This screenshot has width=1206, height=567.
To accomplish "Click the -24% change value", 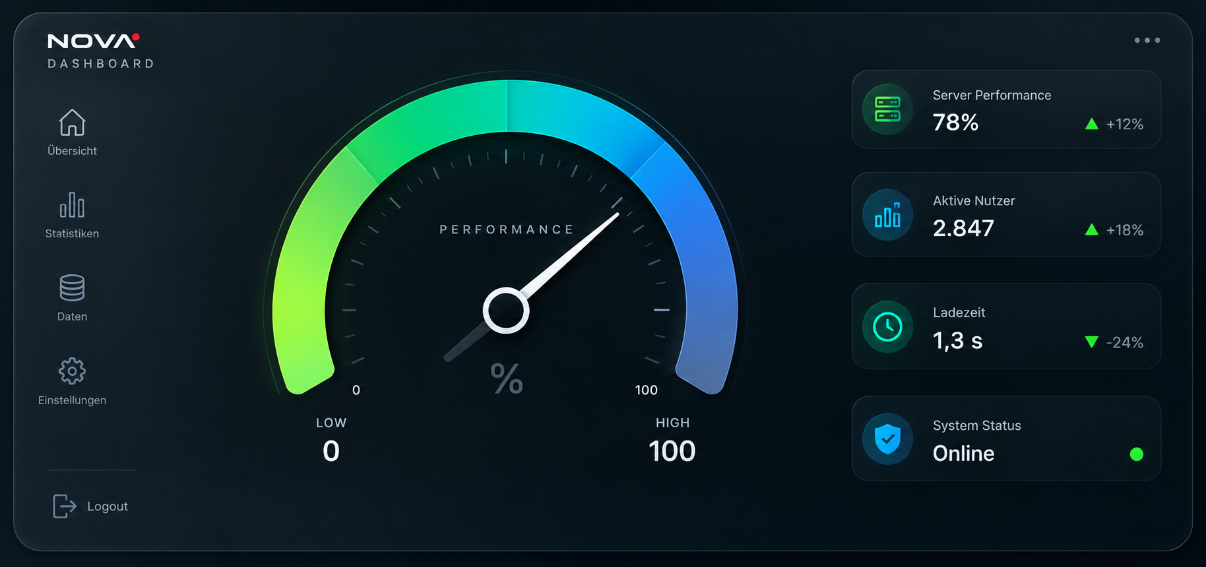I will [x=1125, y=342].
